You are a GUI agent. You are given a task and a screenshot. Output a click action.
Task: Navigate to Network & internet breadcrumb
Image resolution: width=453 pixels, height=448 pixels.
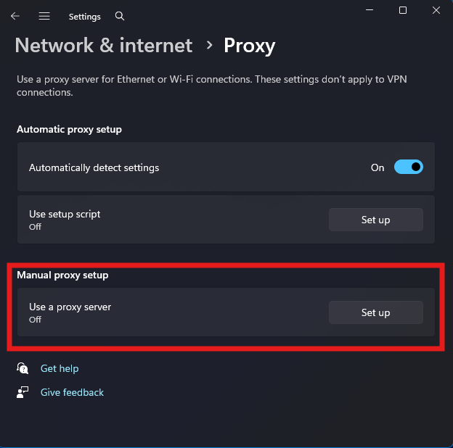point(104,46)
